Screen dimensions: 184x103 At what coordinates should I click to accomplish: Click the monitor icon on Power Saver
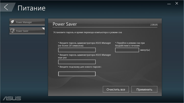coord(12,31)
